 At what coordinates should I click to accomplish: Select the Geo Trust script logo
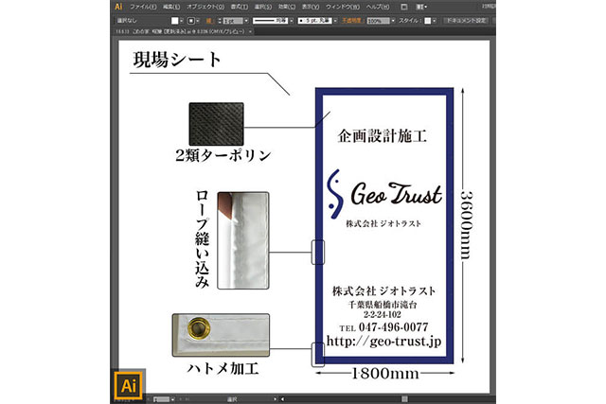(397, 194)
